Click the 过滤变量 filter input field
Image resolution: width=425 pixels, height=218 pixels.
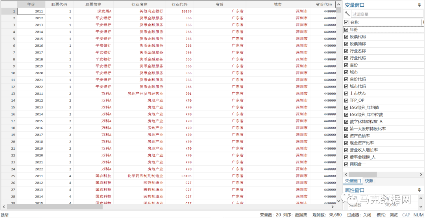click(x=387, y=14)
